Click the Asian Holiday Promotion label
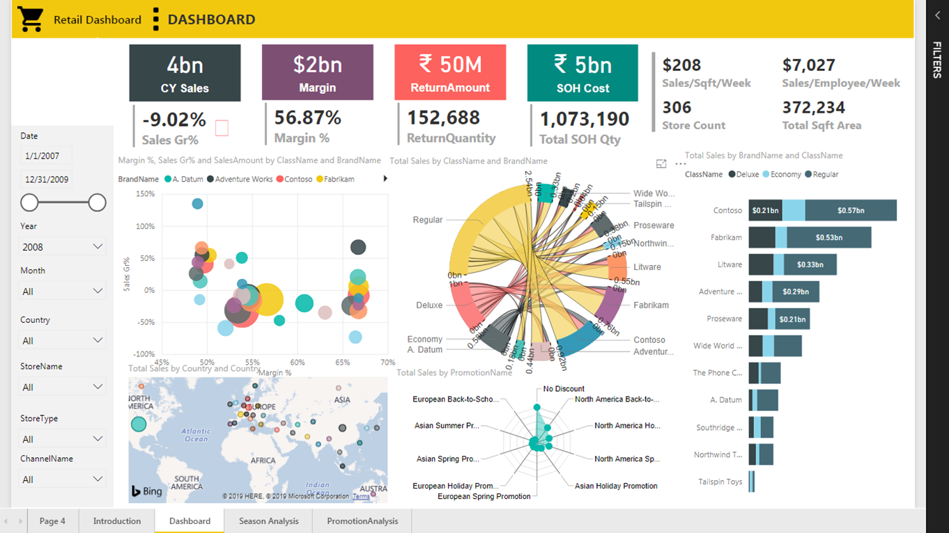This screenshot has height=533, width=949. pyautogui.click(x=616, y=486)
